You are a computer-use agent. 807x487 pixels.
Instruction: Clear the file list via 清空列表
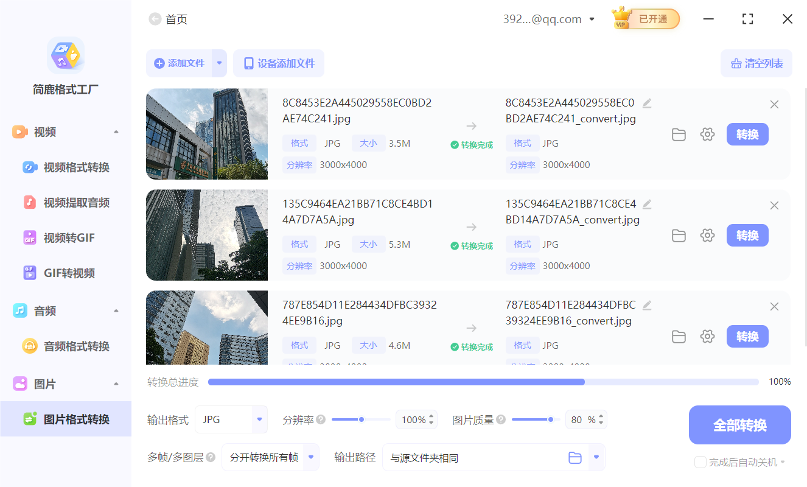[756, 63]
